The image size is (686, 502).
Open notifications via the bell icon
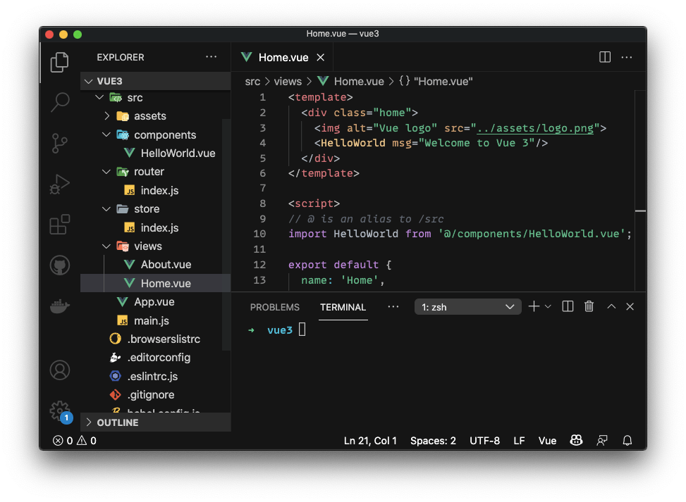(627, 440)
